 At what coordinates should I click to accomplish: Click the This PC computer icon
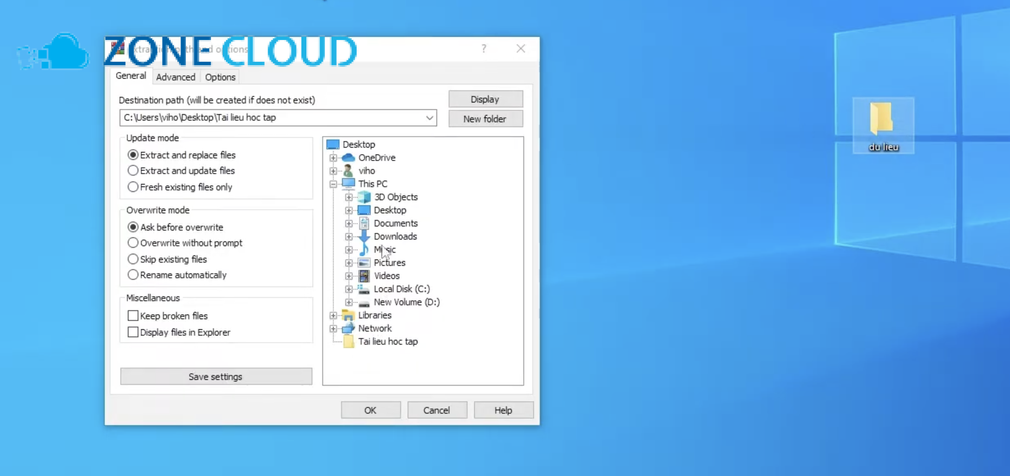pos(348,184)
